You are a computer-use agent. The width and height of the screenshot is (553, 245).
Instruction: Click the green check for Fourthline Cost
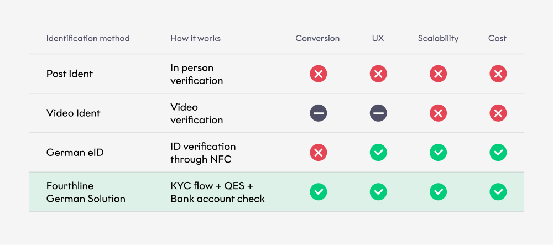click(498, 192)
